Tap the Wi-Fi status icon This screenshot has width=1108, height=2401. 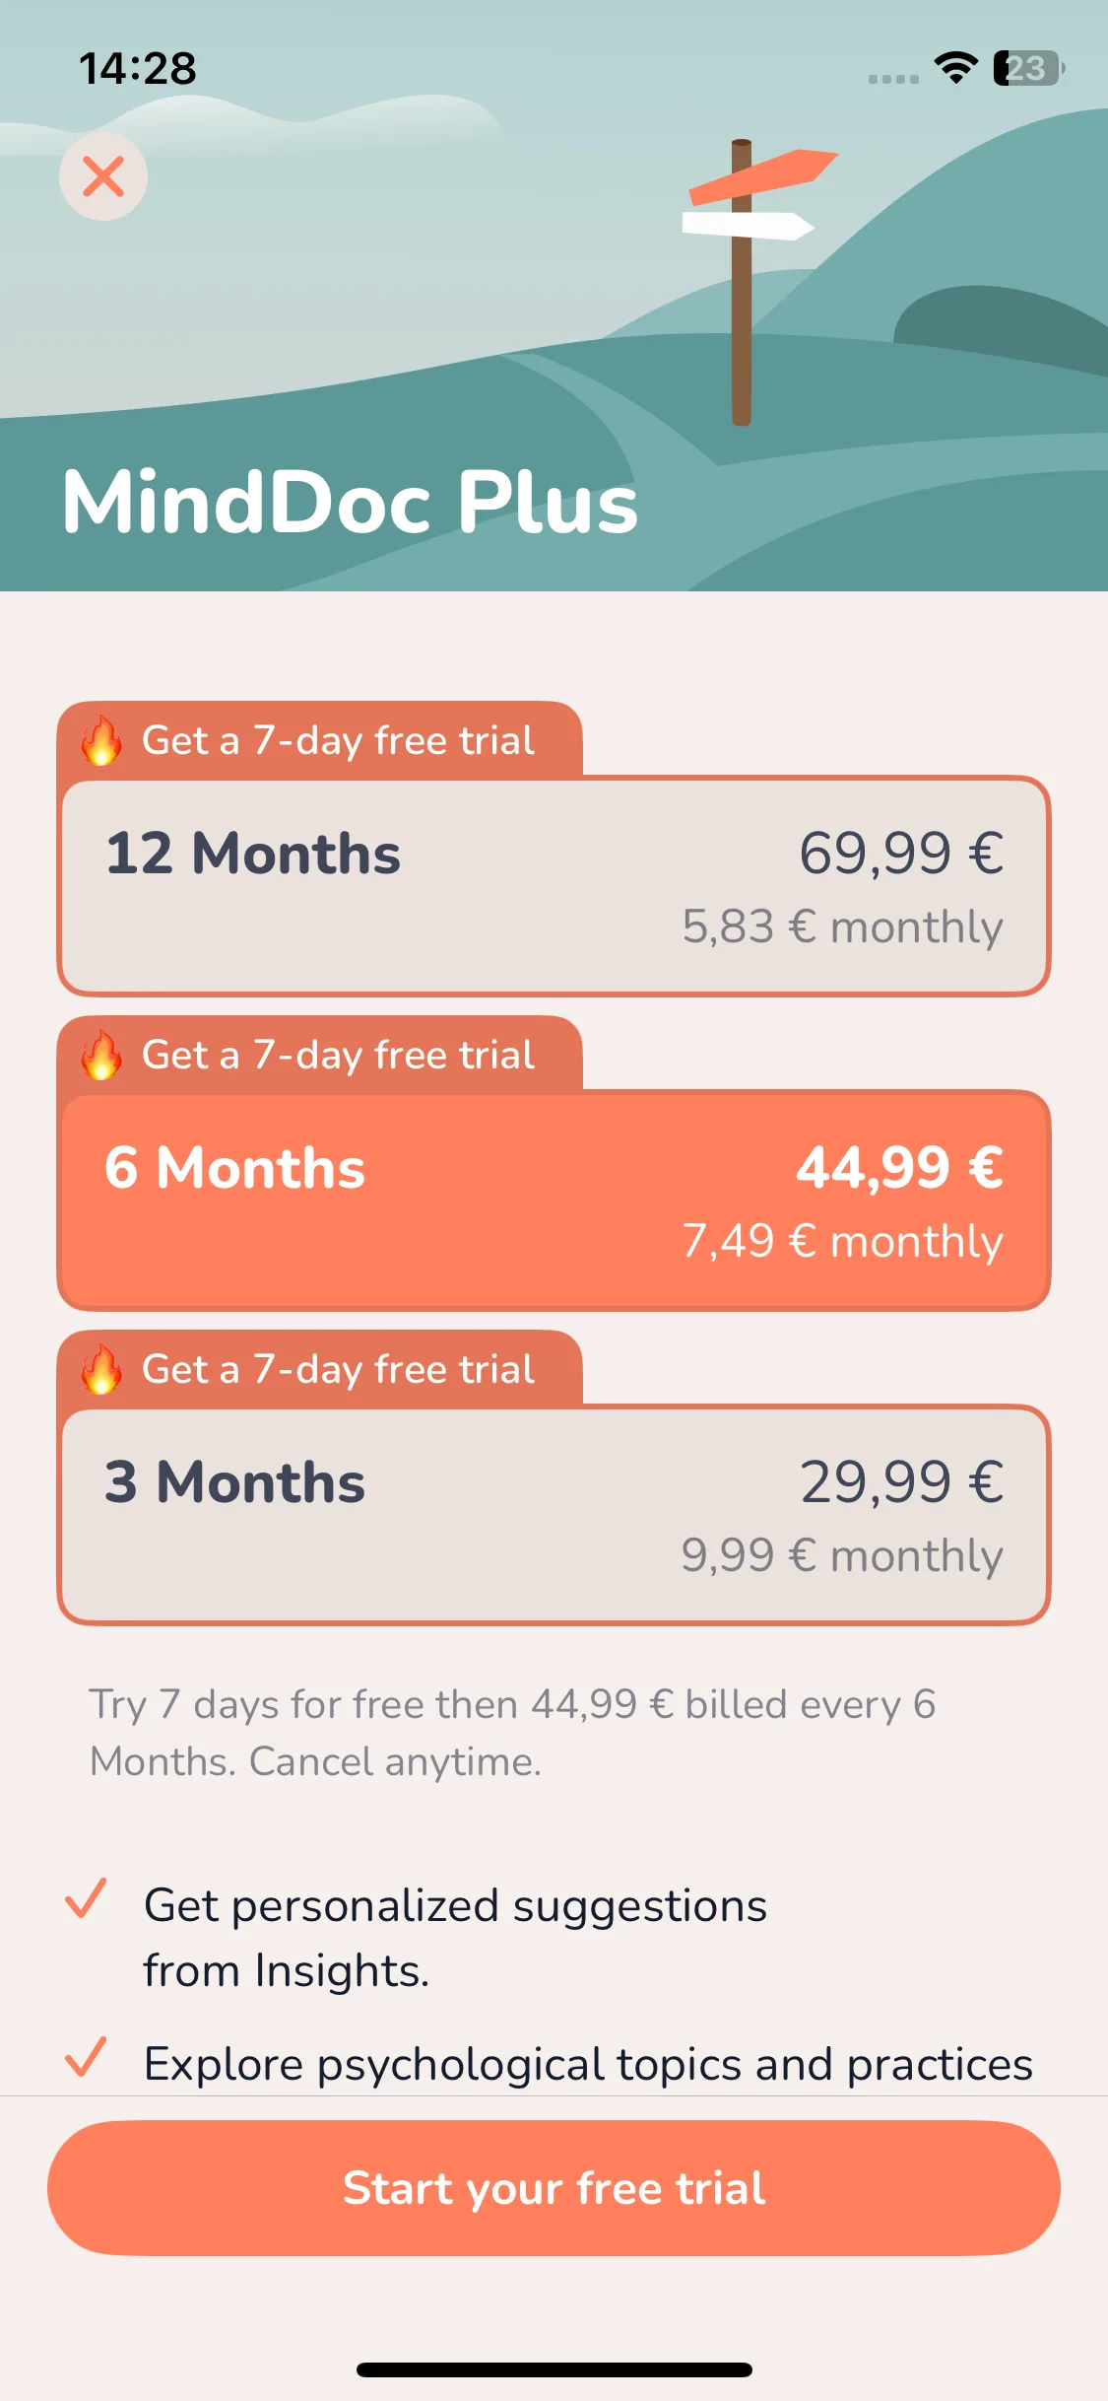pyautogui.click(x=955, y=68)
